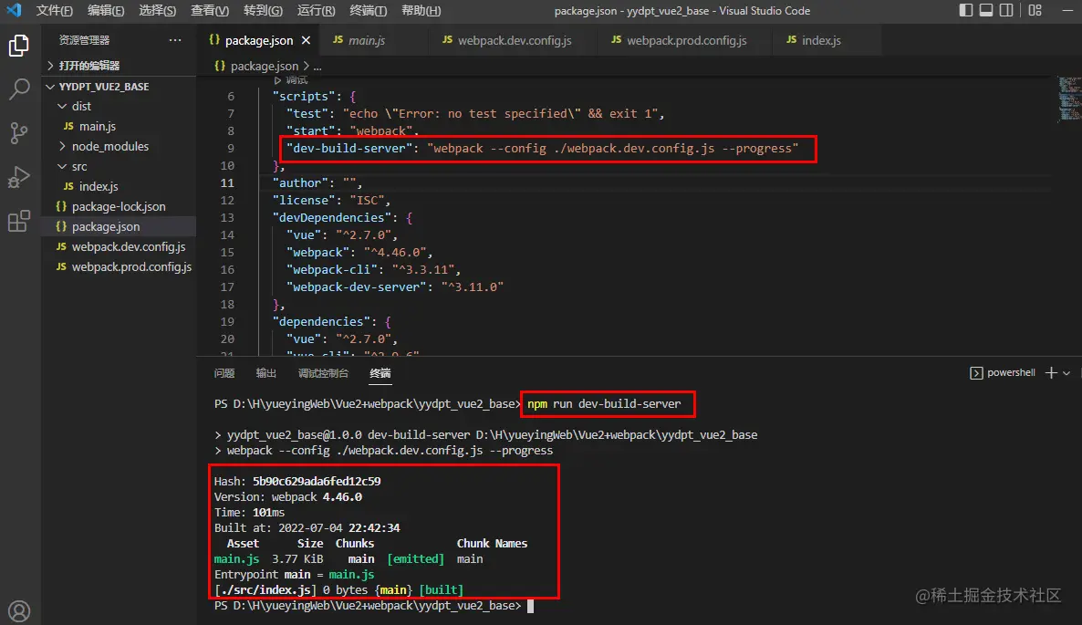Switch to the 输出 panel tab

pyautogui.click(x=266, y=373)
